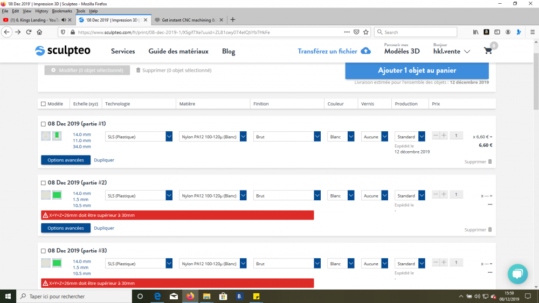Delete partie #2 via trash icon
The height and width of the screenshot is (303, 539).
point(490,230)
